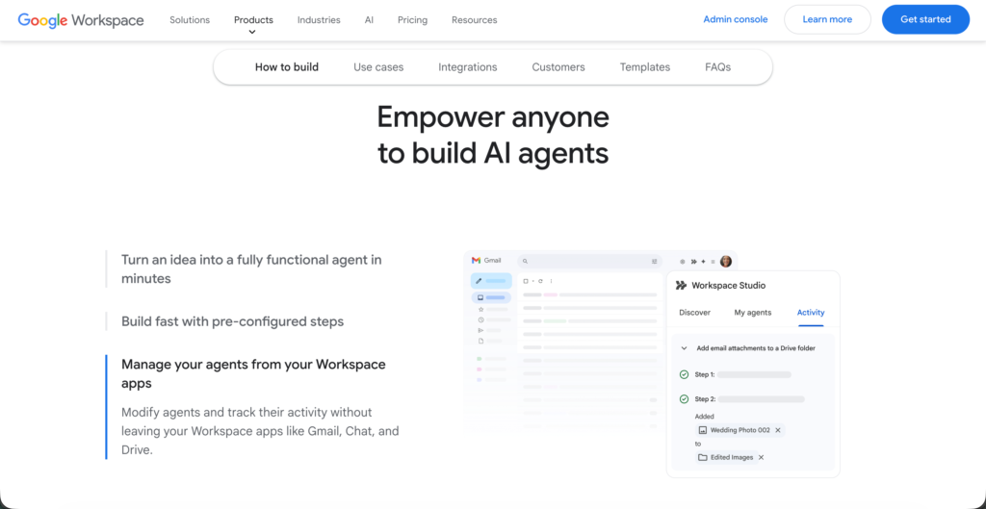The height and width of the screenshot is (509, 986).
Task: Click the compose pencil button in Gmail mockup
Action: click(491, 281)
